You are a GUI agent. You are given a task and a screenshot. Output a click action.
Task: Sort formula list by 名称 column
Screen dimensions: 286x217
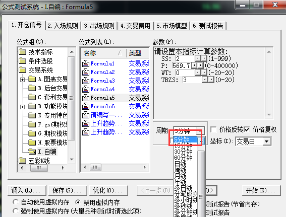click(103, 53)
